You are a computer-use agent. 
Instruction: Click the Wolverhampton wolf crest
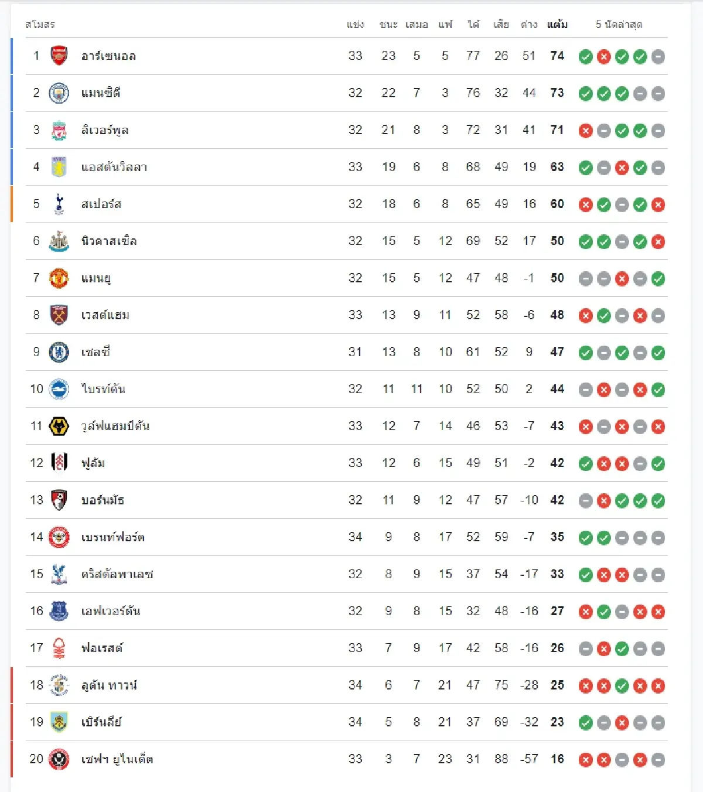[x=59, y=426]
